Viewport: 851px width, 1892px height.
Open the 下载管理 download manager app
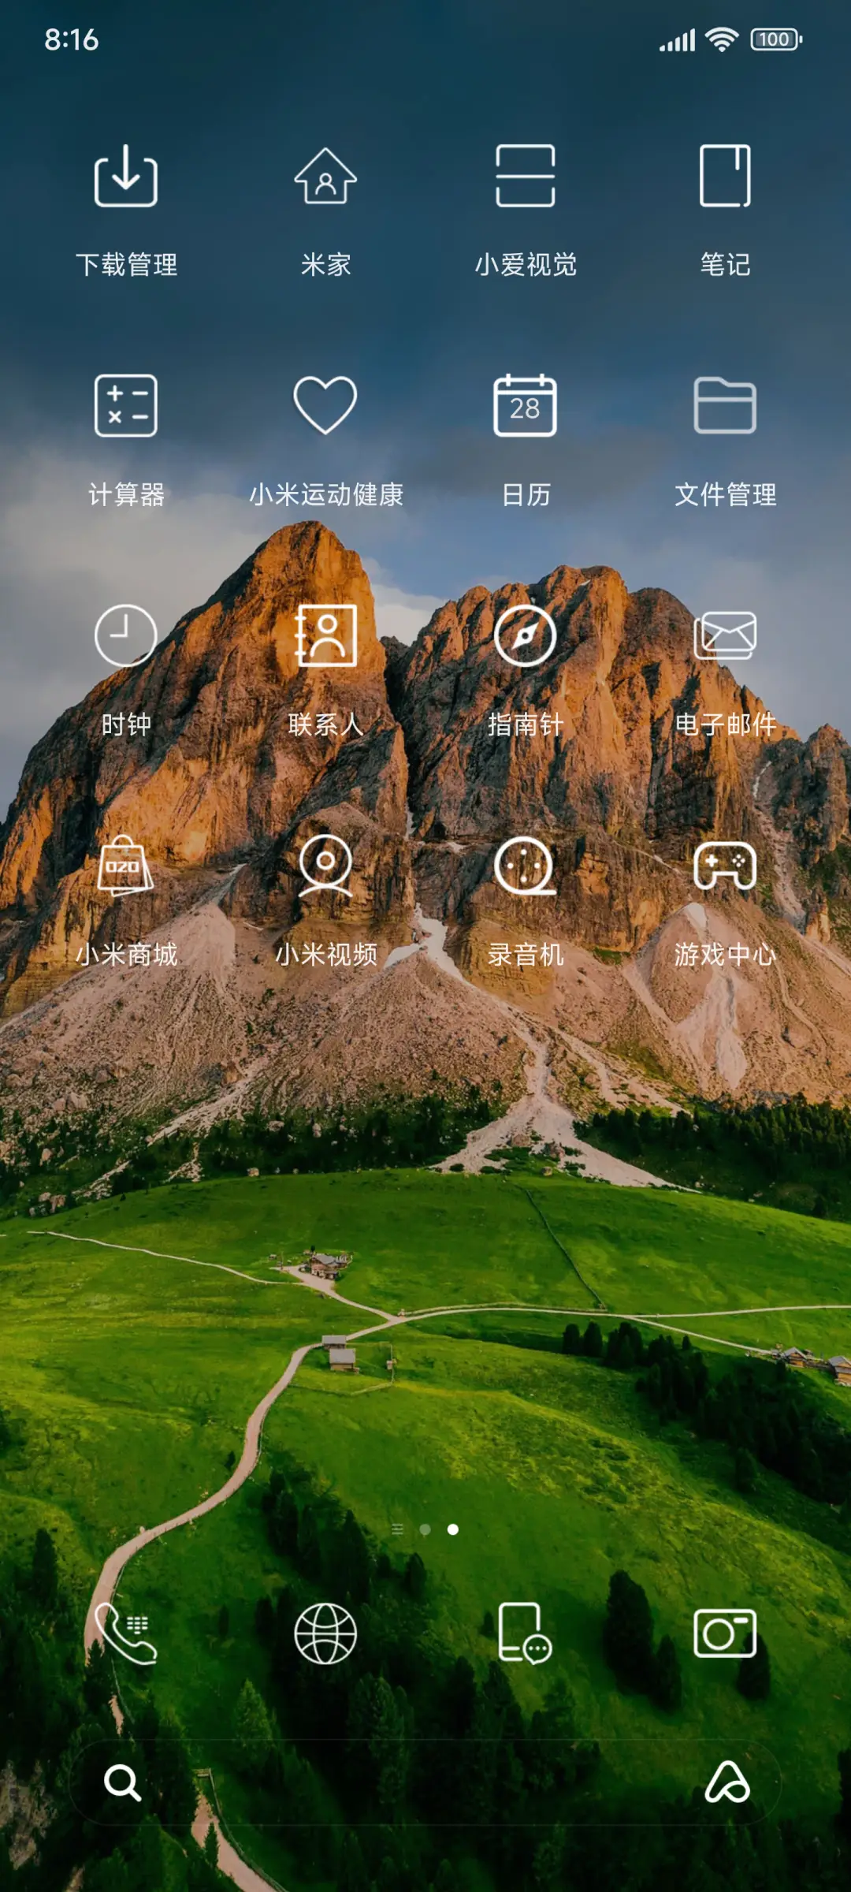(126, 177)
